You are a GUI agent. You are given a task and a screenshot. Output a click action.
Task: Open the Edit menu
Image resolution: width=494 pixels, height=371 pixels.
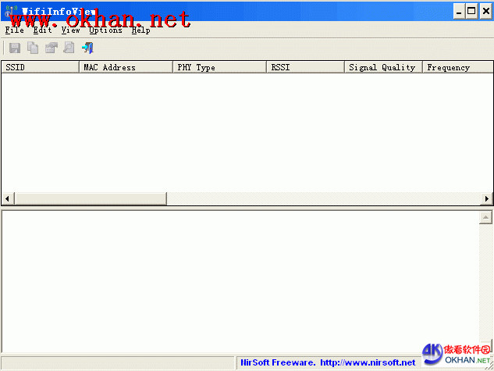point(42,30)
